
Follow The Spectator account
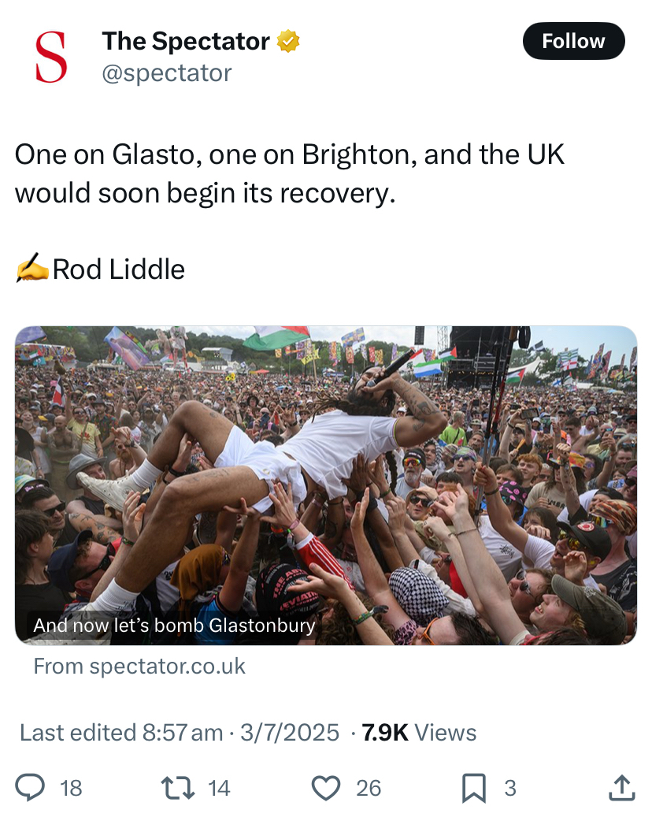(573, 41)
